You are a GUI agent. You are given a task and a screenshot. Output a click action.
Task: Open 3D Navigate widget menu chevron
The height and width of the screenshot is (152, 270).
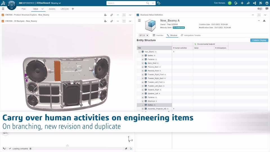tap(130, 21)
